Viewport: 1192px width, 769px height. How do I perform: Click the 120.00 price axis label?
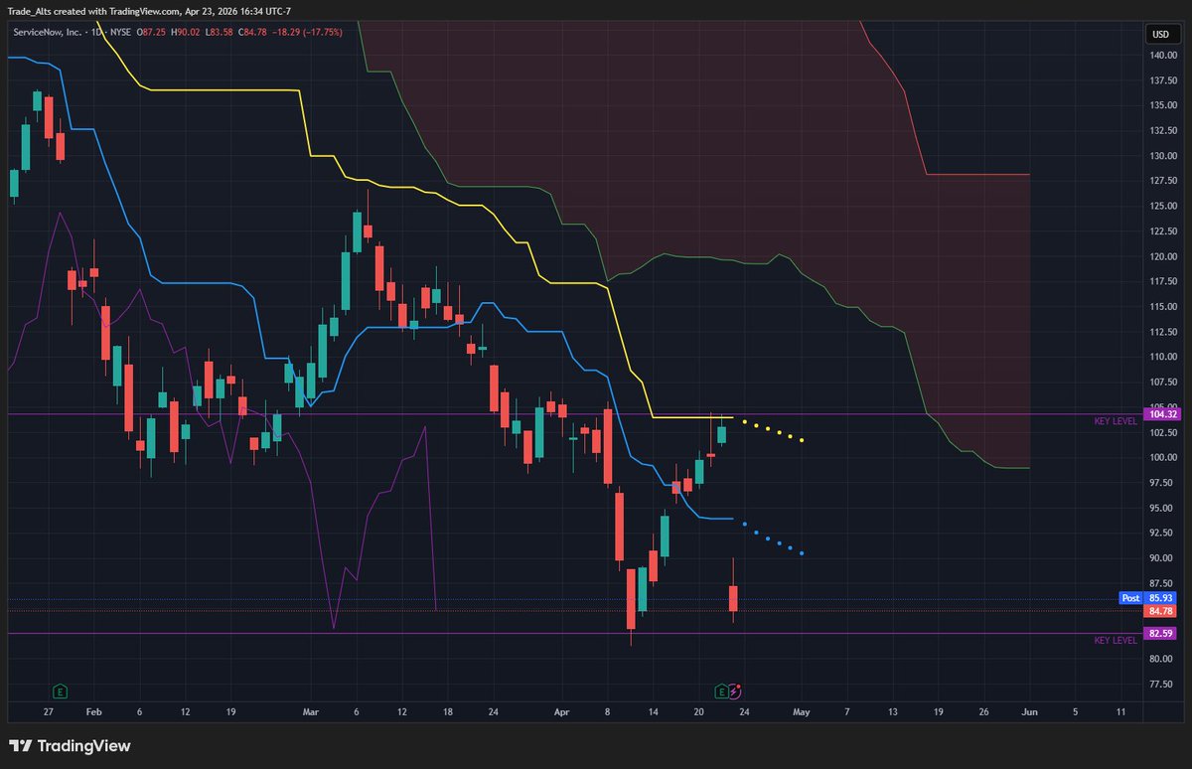1164,256
